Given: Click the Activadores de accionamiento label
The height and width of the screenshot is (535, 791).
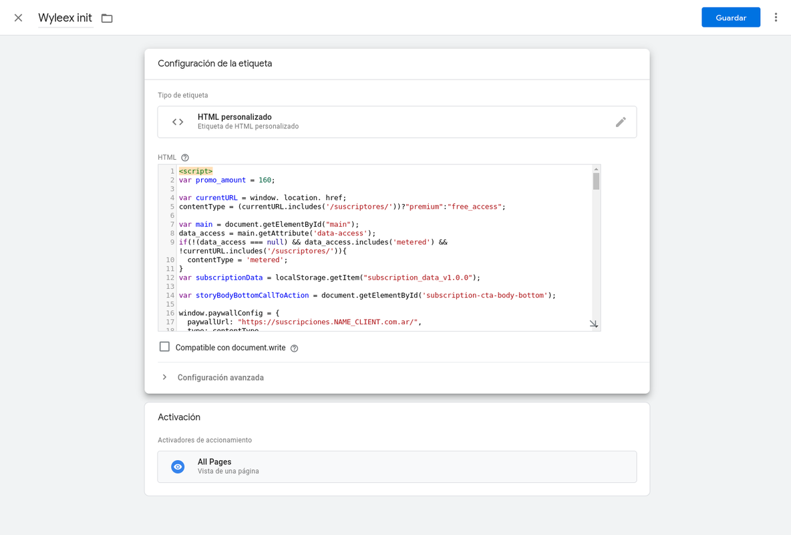Looking at the screenshot, I should [x=205, y=440].
